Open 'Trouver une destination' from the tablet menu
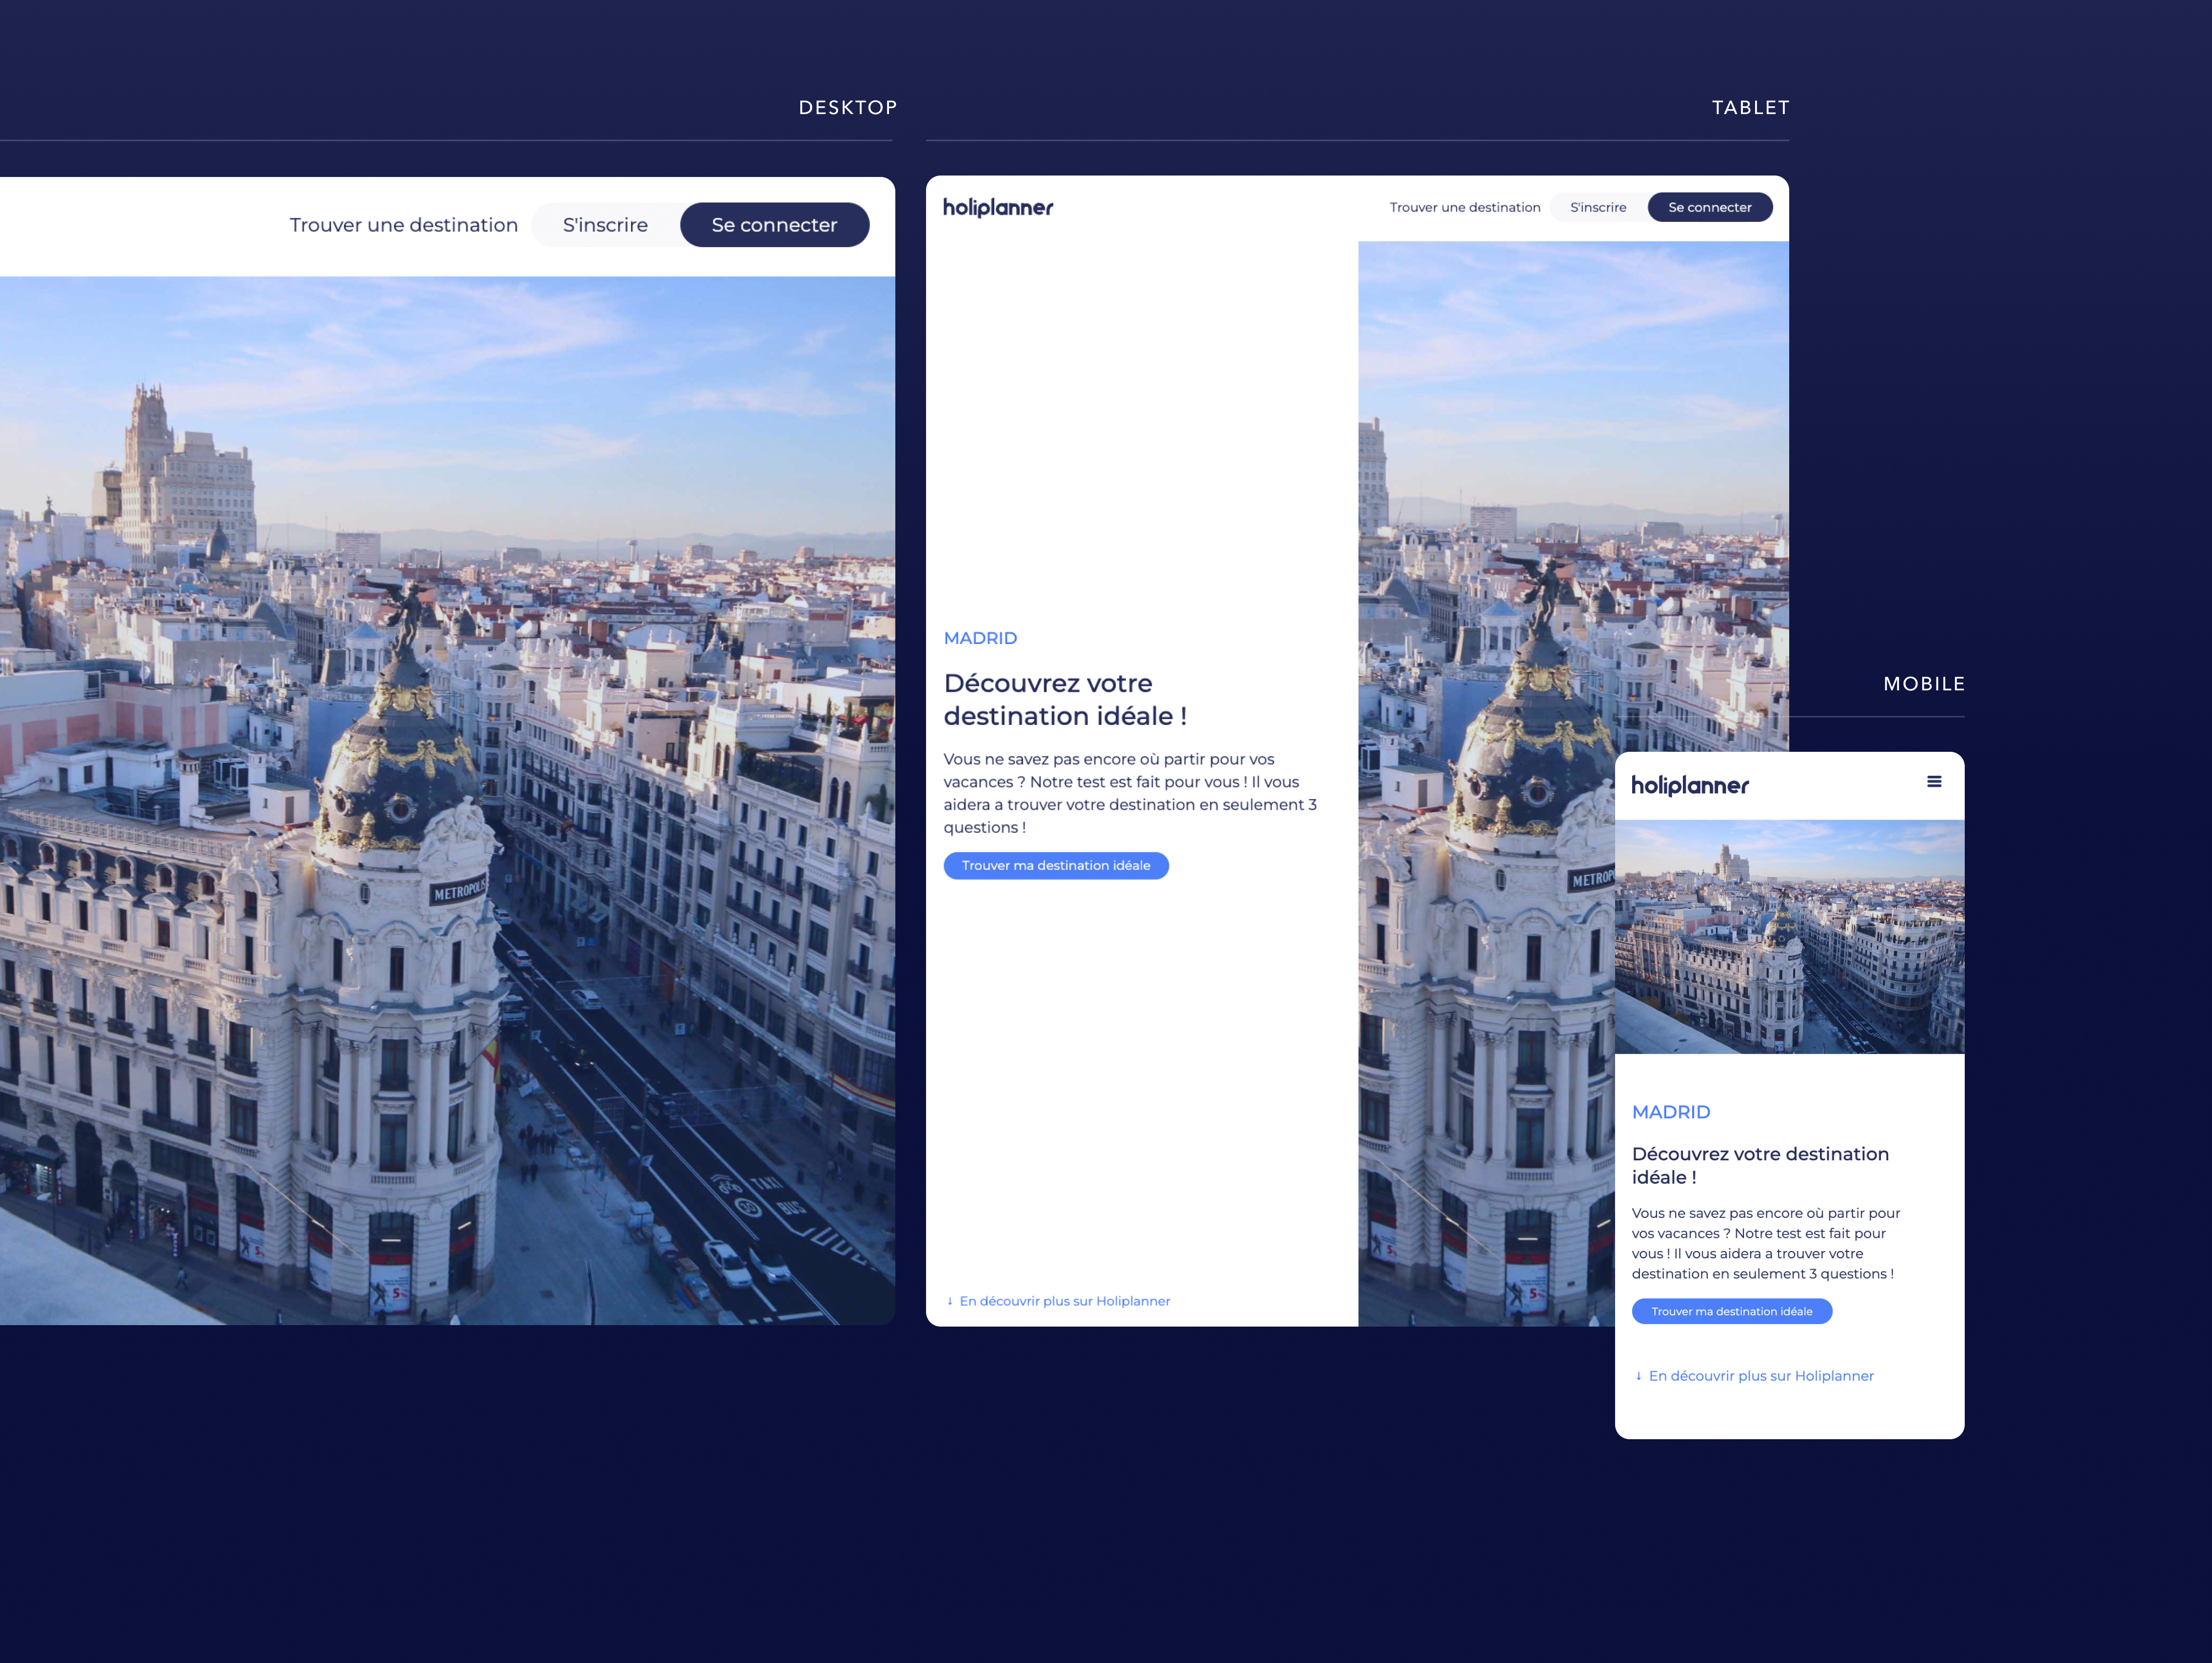Viewport: 2212px width, 1663px height. (1464, 207)
